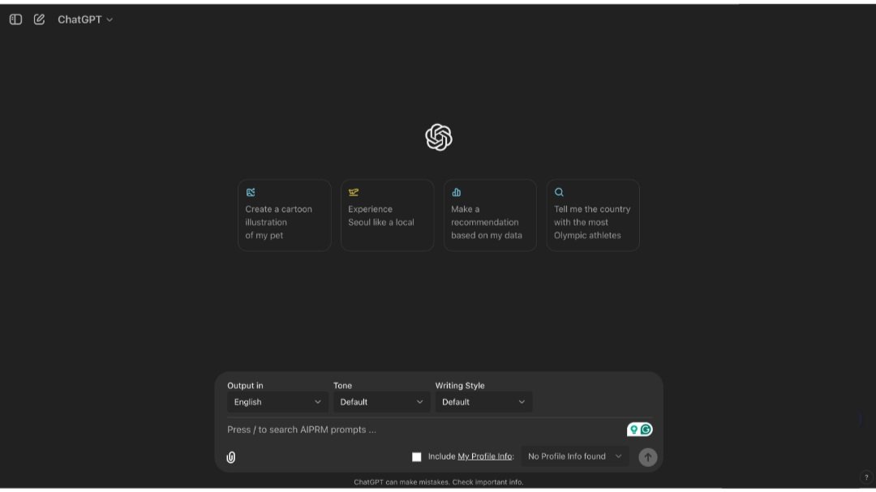Open the ChatGPT model selector dropdown
Image resolution: width=876 pixels, height=492 pixels.
85,19
